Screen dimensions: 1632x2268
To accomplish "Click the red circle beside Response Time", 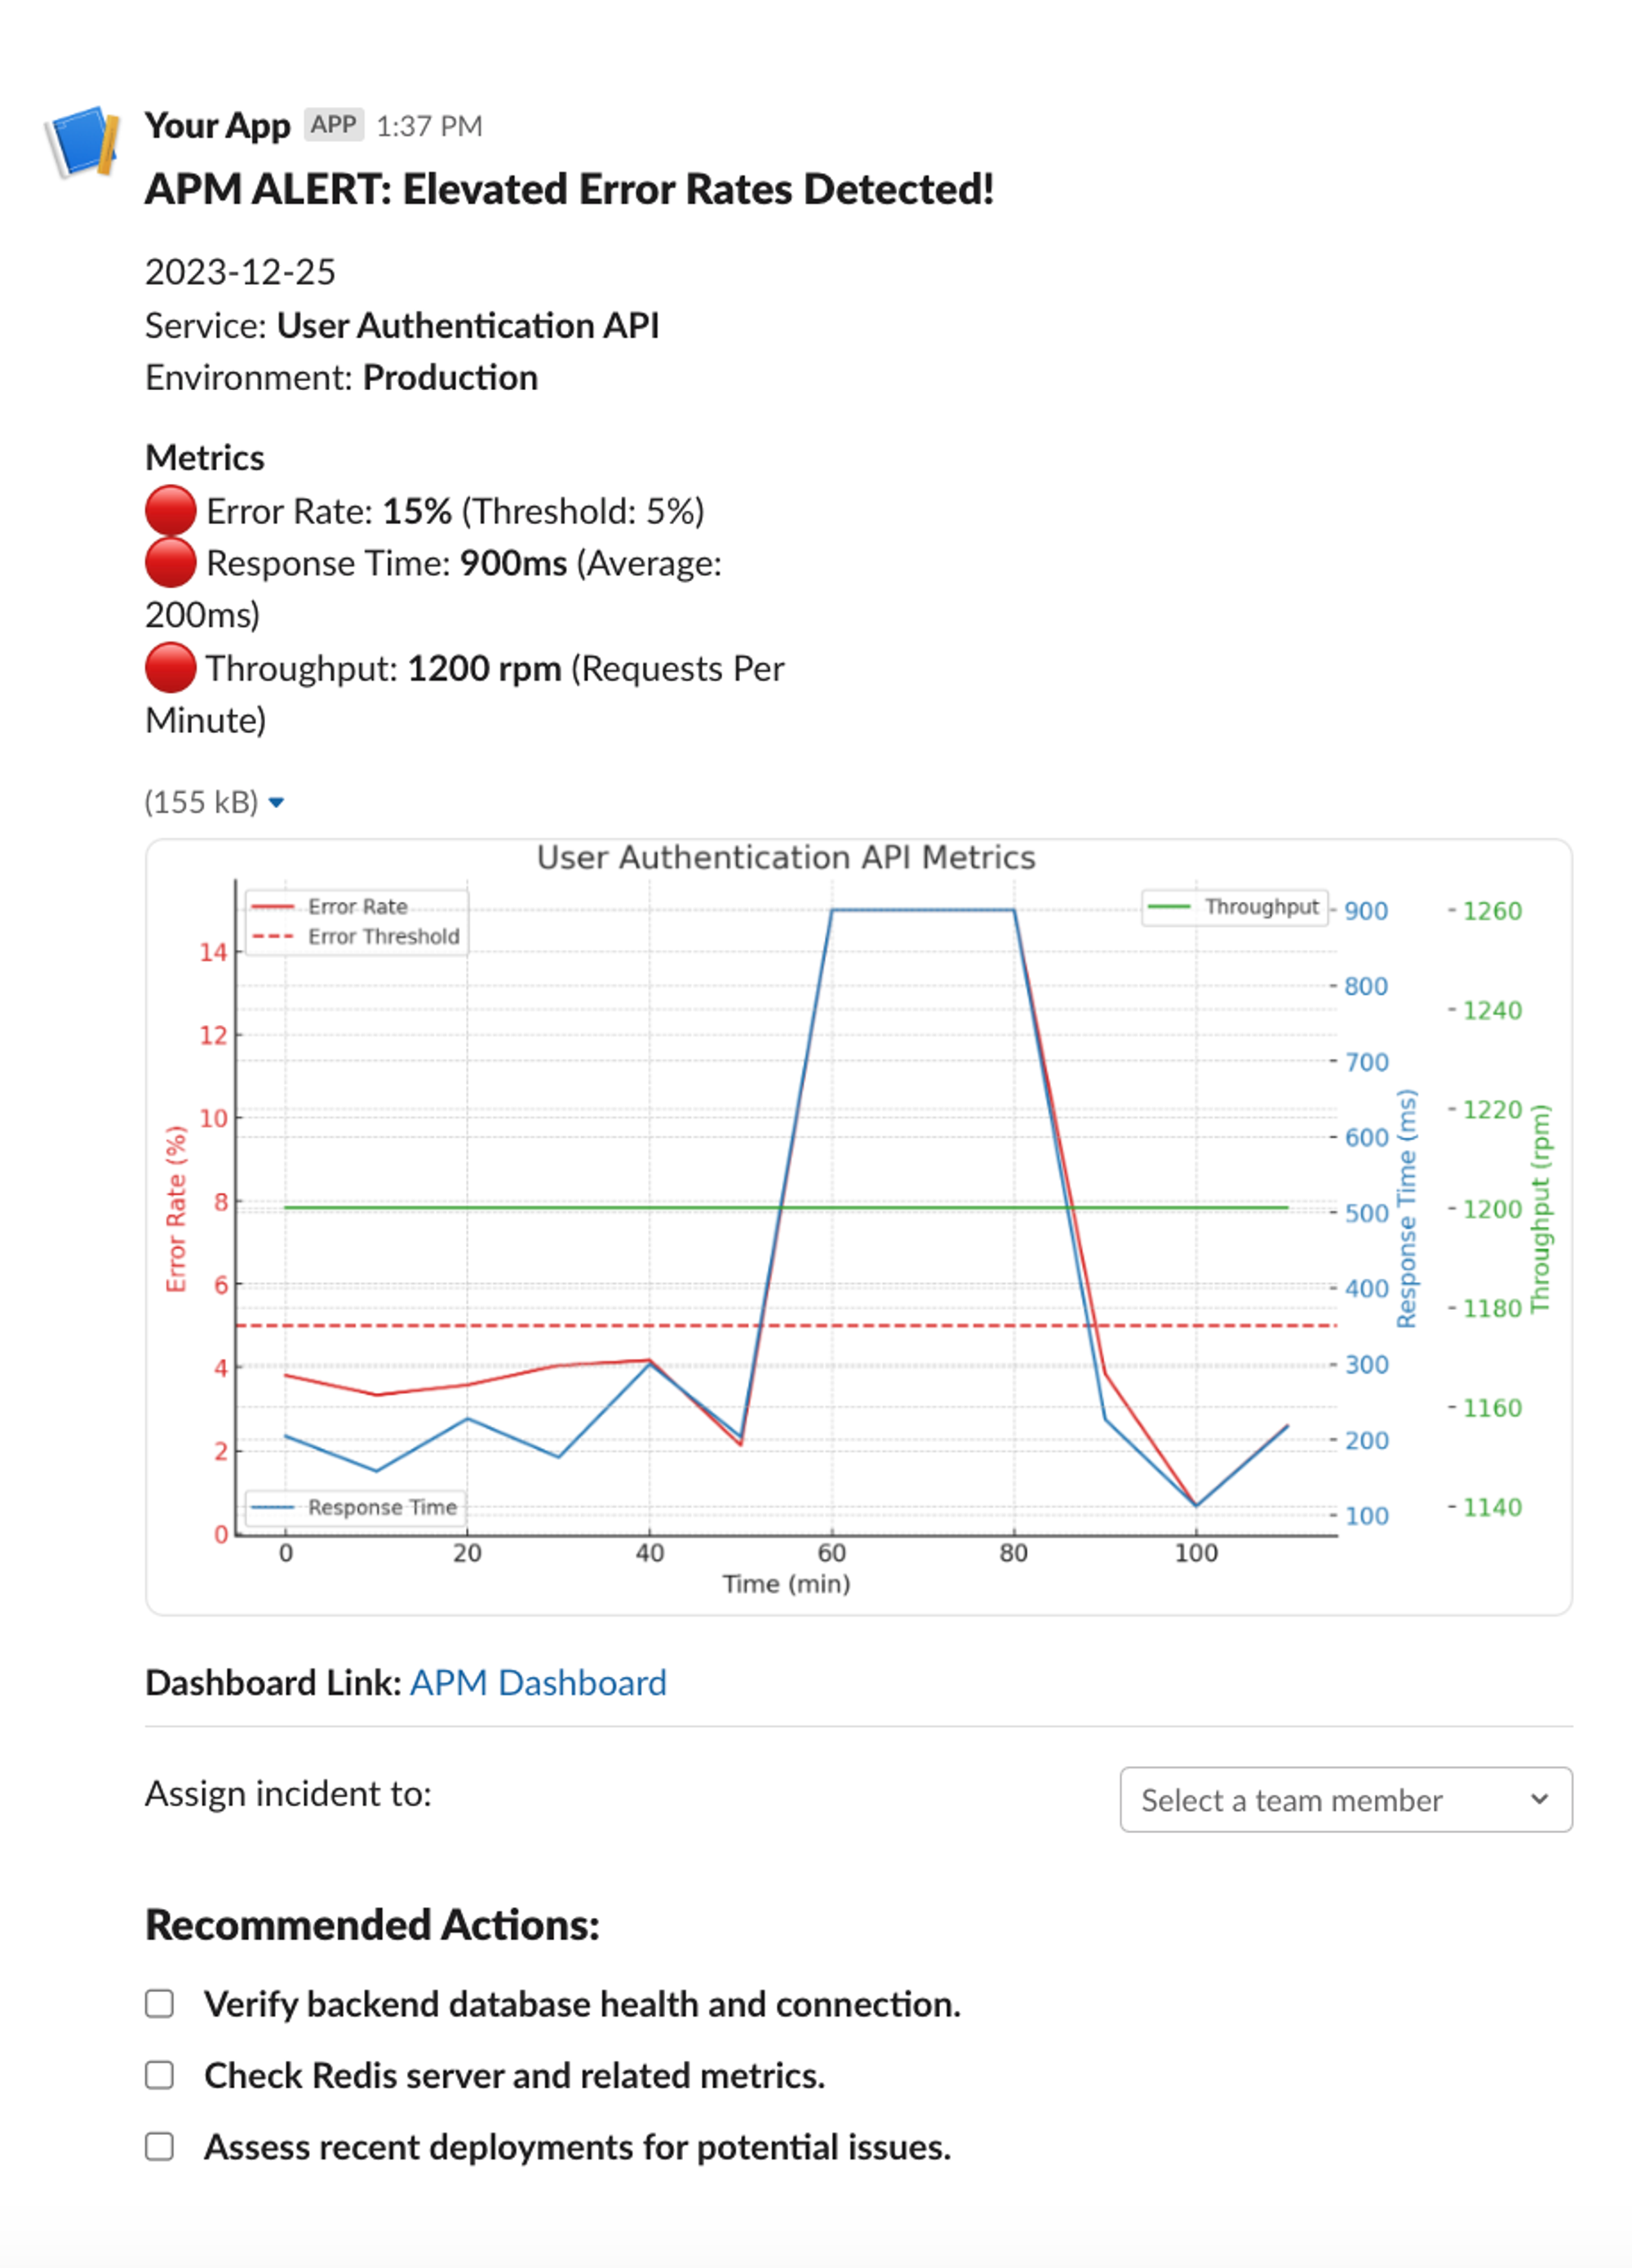I will 170,563.
